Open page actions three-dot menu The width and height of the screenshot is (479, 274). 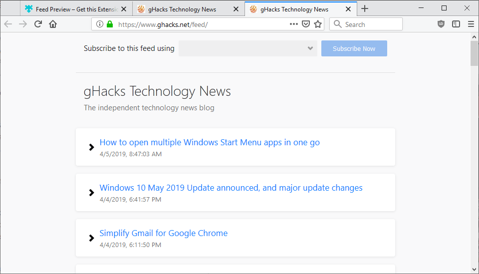click(293, 24)
